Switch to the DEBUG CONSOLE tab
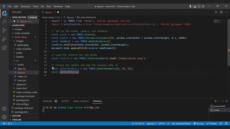Image resolution: width=230 pixels, height=129 pixels. pos(80,101)
